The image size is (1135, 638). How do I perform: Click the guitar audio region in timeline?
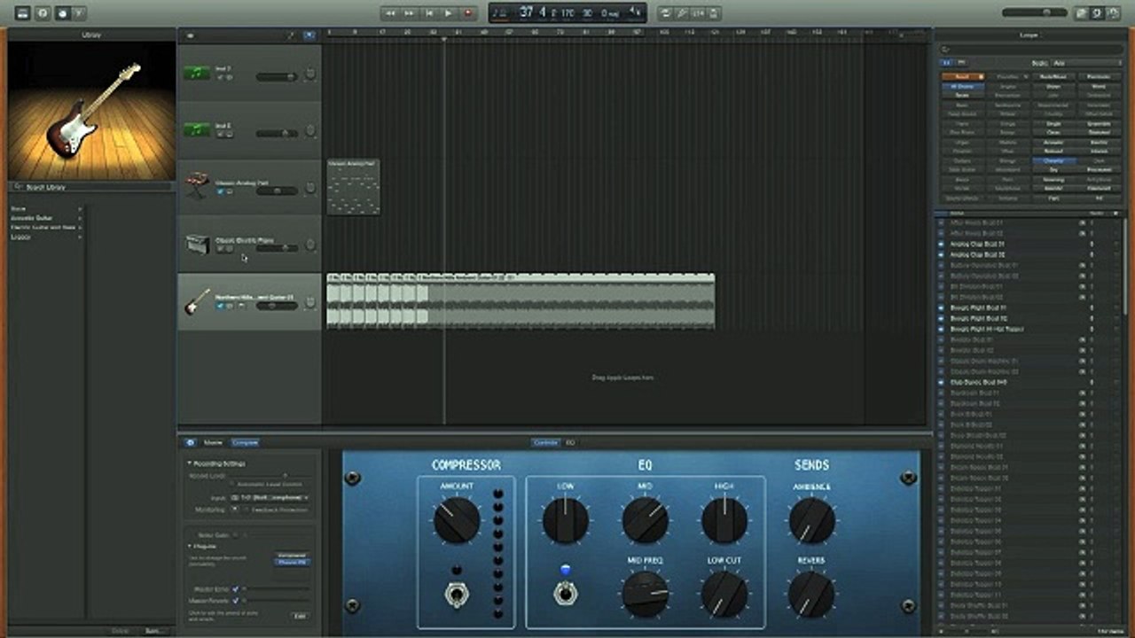click(x=521, y=301)
